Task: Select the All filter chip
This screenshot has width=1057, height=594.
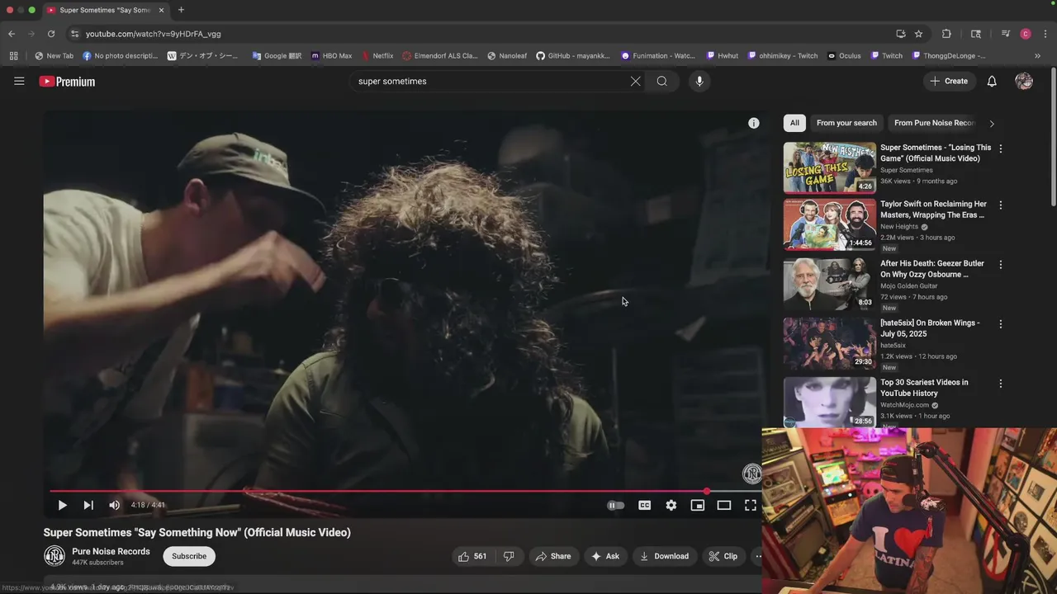Action: coord(794,123)
